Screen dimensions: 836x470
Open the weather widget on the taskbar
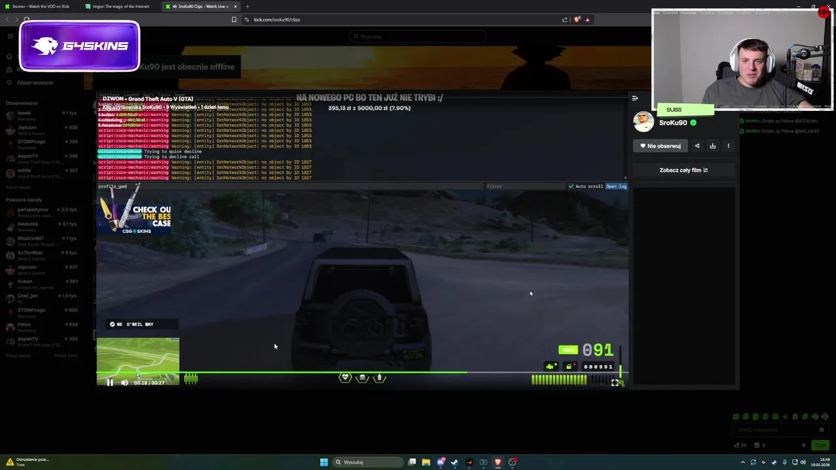[26, 462]
